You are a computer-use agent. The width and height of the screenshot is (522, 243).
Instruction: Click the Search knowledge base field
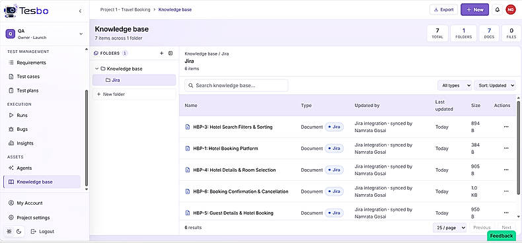(237, 86)
